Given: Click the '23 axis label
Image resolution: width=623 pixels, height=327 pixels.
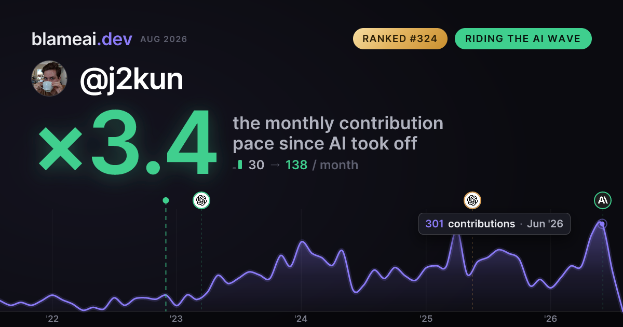Looking at the screenshot, I should pyautogui.click(x=177, y=319).
